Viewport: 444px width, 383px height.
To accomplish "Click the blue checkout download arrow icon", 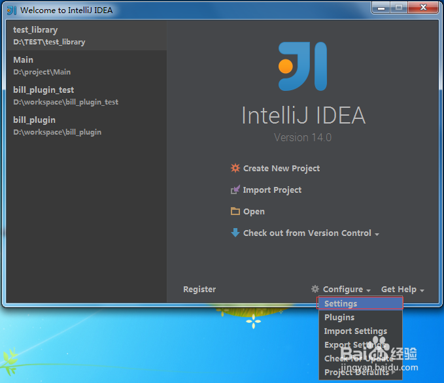I will pos(235,233).
